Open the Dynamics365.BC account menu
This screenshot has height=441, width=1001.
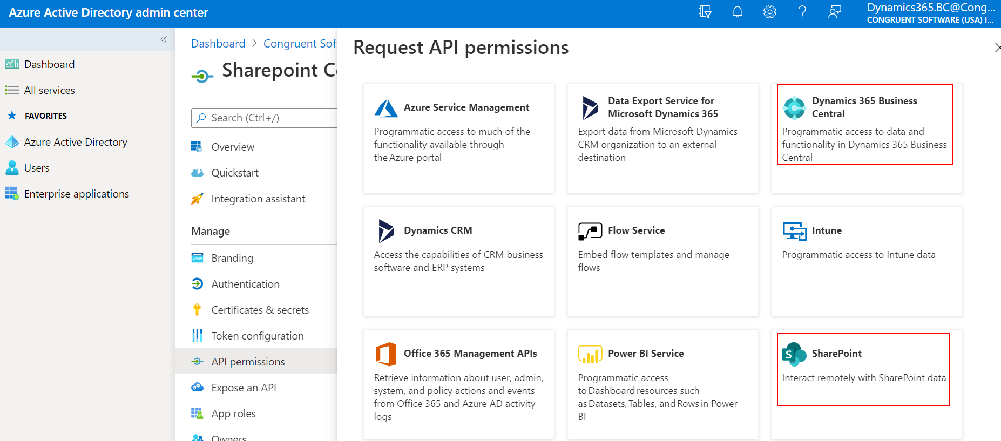point(931,13)
